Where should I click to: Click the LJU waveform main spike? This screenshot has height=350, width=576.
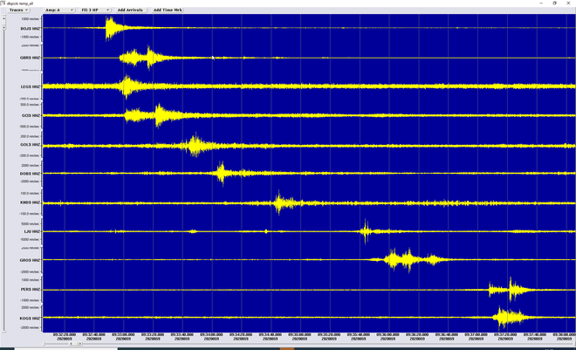(366, 231)
